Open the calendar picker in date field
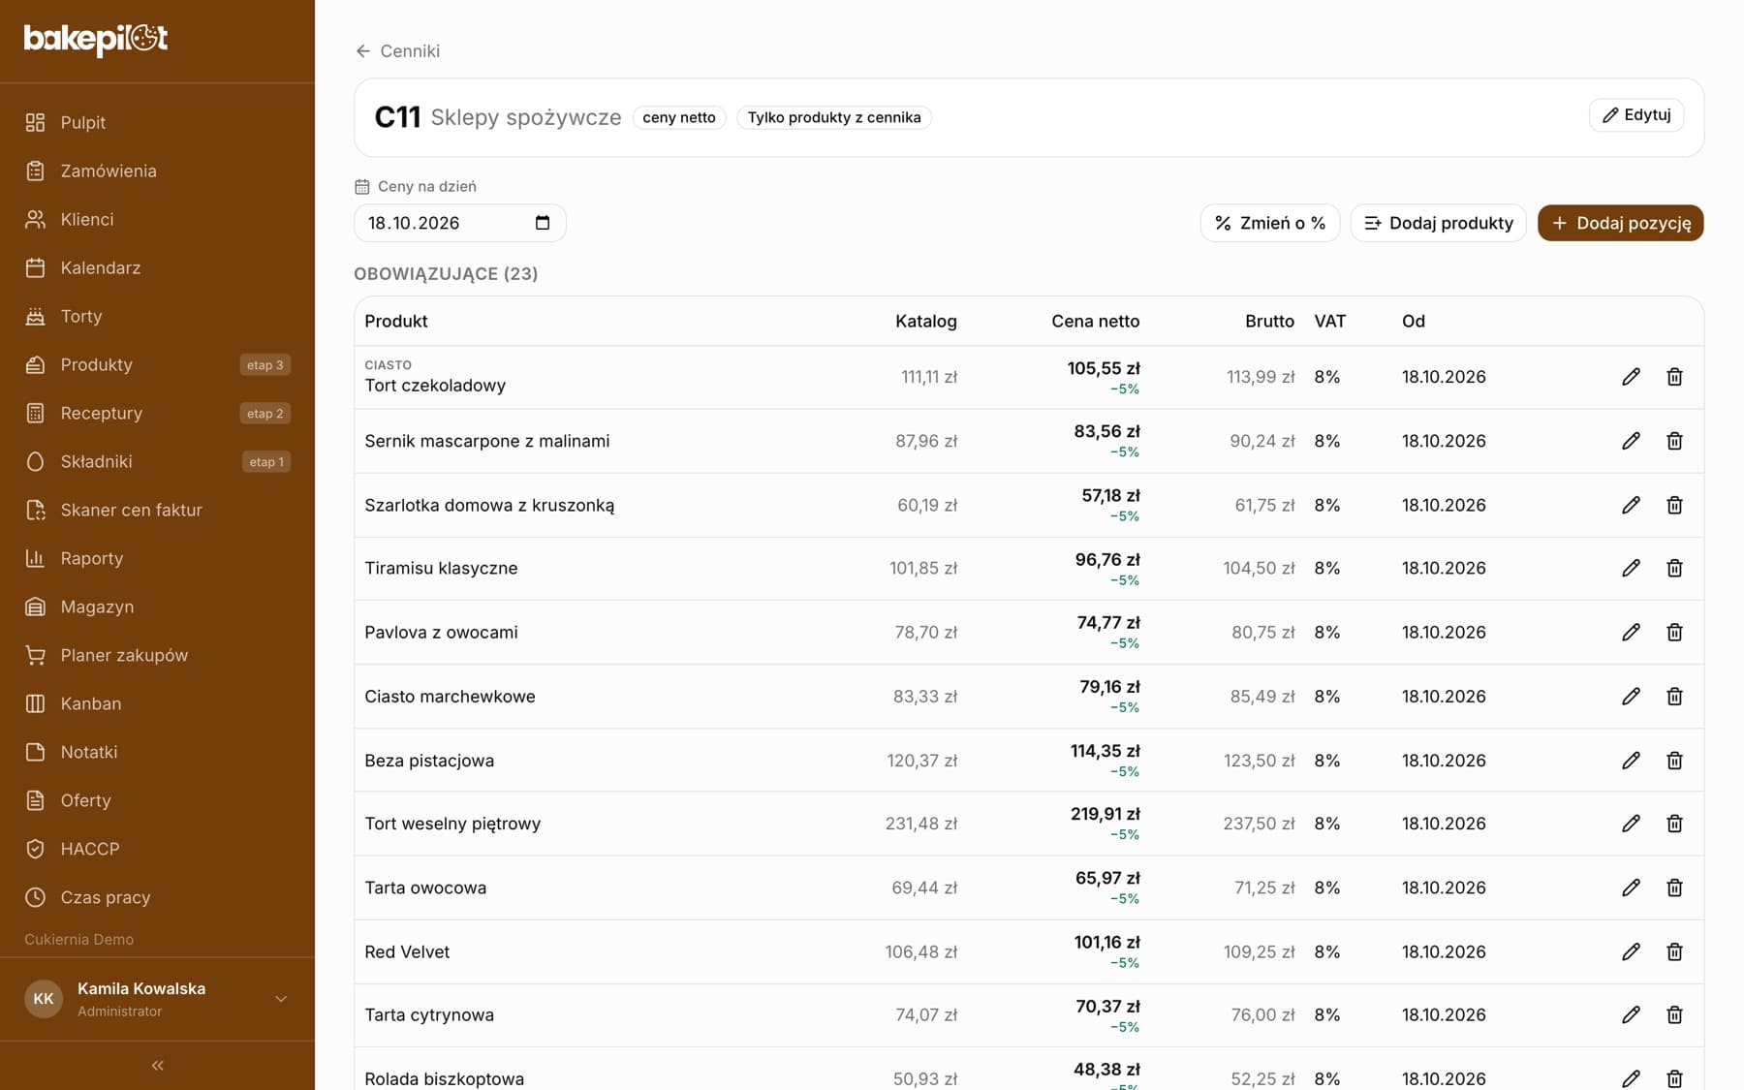 coord(543,223)
